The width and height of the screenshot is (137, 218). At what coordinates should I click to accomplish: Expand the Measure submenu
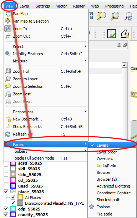(46, 61)
